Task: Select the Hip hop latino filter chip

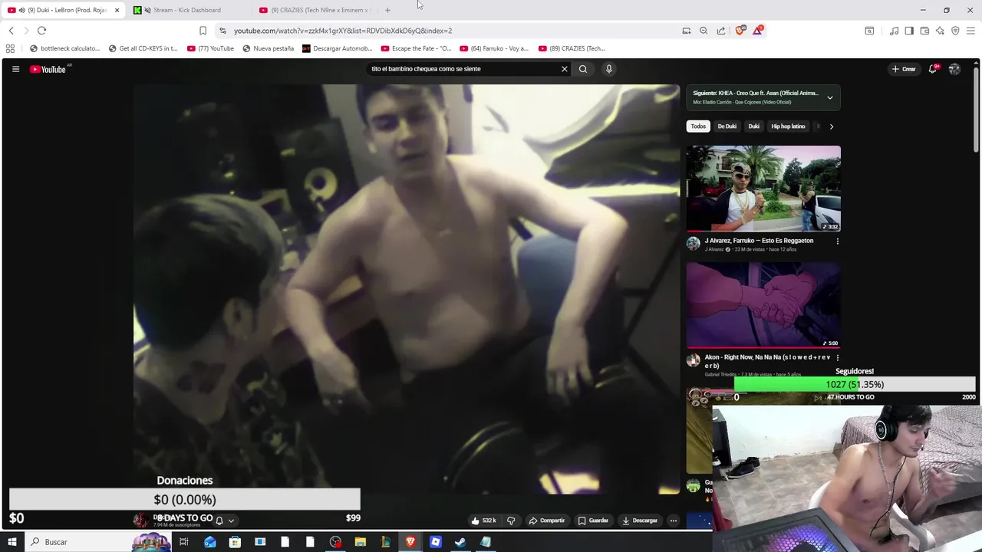Action: point(788,127)
